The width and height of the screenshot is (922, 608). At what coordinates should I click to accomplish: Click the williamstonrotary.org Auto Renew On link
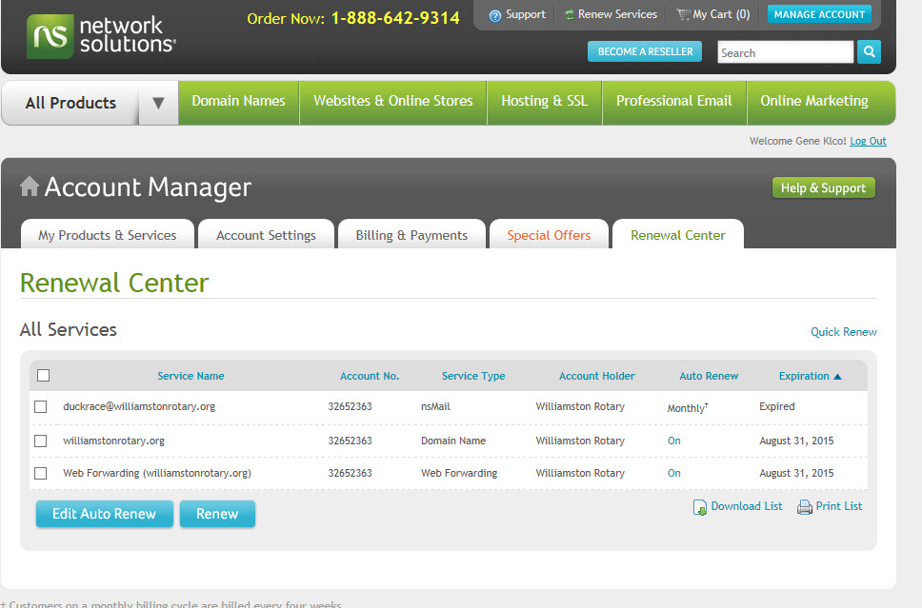(673, 441)
